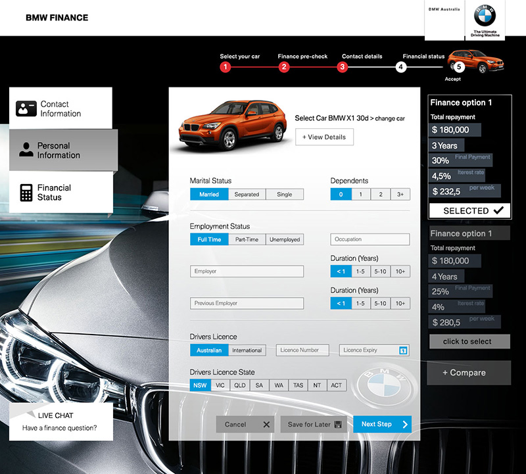
Task: Jump to step 4 Financial status
Action: [401, 67]
